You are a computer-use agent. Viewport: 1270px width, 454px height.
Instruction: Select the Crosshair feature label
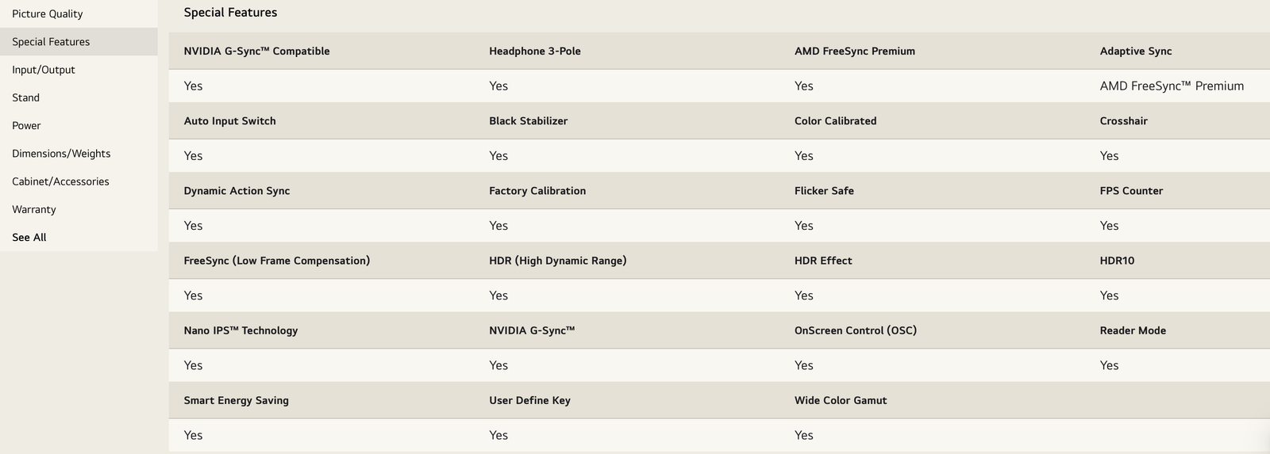tap(1124, 121)
